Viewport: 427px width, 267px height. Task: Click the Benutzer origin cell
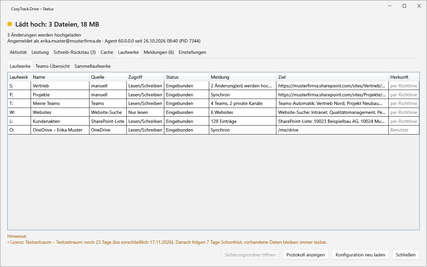[x=404, y=130]
